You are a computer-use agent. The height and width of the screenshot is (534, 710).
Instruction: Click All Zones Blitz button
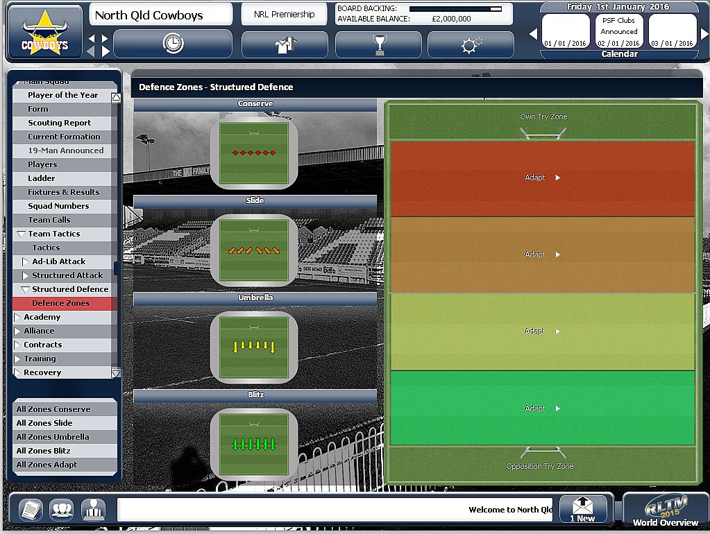pos(65,451)
